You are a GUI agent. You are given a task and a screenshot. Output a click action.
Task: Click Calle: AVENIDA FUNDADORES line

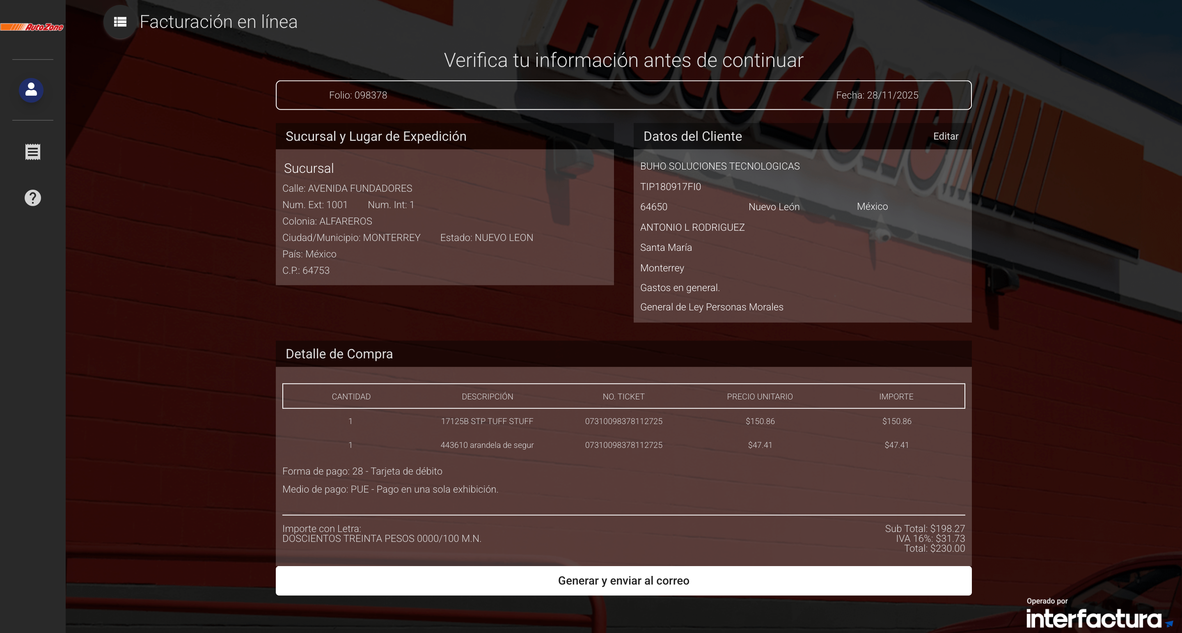pyautogui.click(x=347, y=188)
